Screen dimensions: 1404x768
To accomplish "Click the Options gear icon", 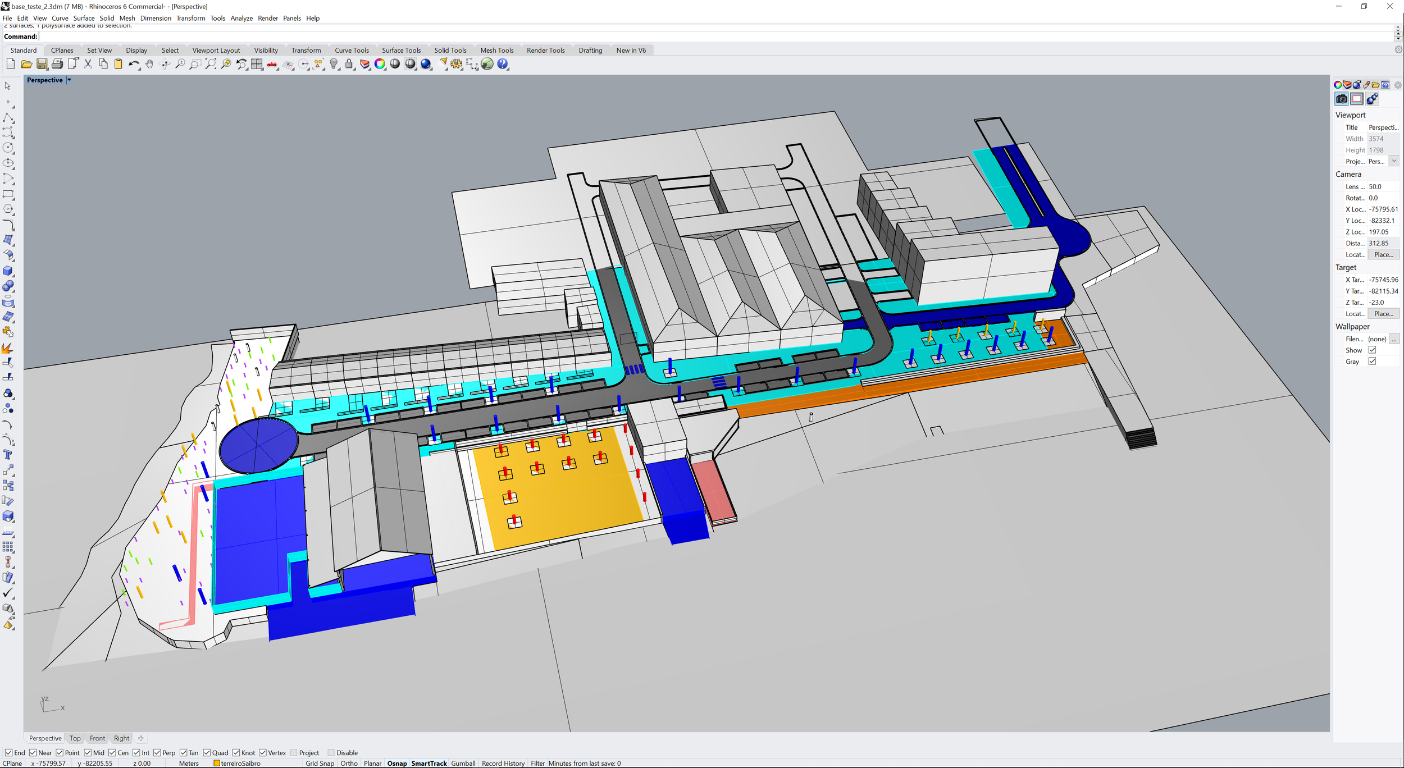I will point(456,64).
